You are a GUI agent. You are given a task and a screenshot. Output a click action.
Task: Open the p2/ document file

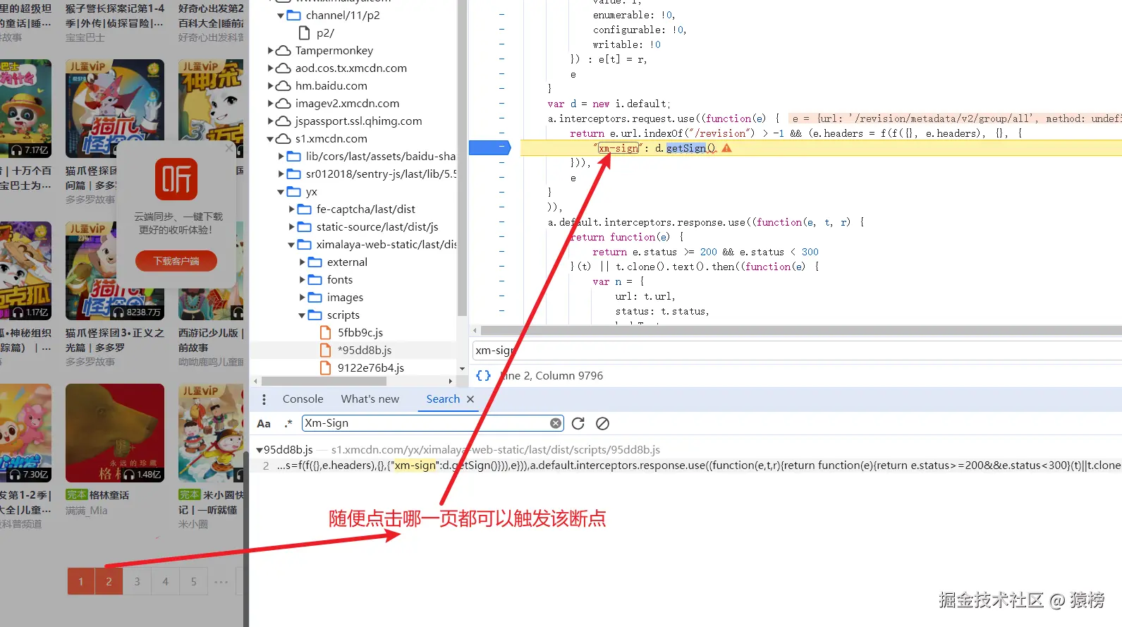pos(325,32)
